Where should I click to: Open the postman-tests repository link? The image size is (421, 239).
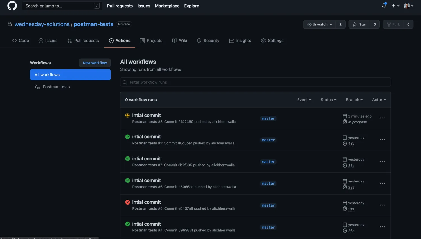(93, 24)
